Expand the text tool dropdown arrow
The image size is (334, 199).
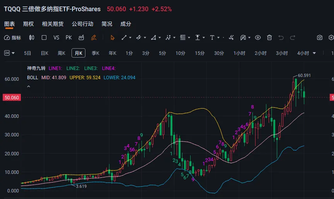point(218,37)
